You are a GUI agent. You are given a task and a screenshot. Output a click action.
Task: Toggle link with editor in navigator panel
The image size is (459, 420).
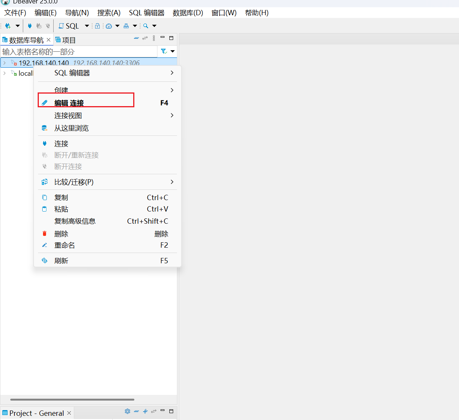click(145, 38)
